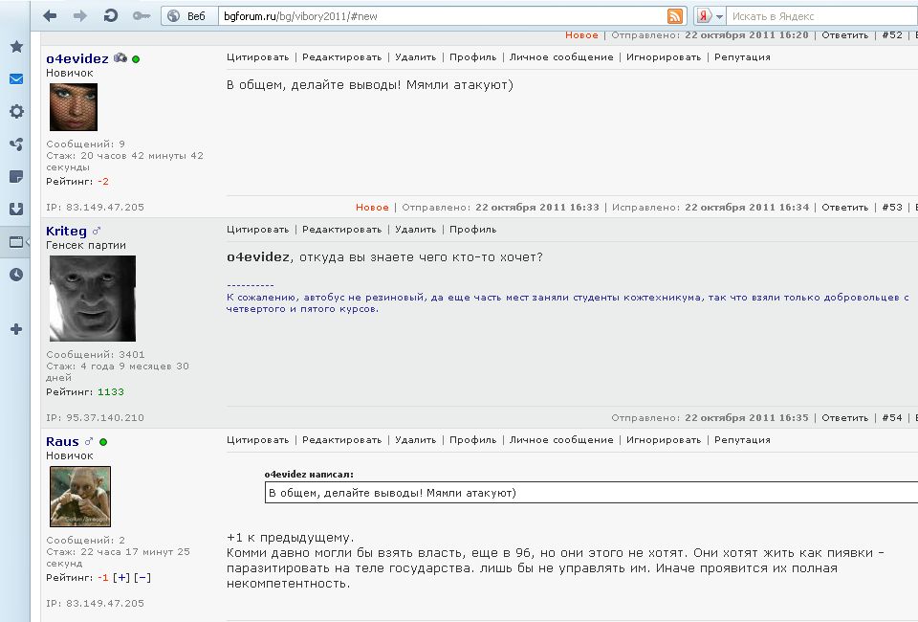The width and height of the screenshot is (918, 622).
Task: Click Игнорировать on Raus's post
Action: pyautogui.click(x=664, y=440)
